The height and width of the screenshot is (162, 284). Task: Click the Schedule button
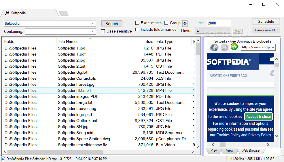click(x=266, y=21)
